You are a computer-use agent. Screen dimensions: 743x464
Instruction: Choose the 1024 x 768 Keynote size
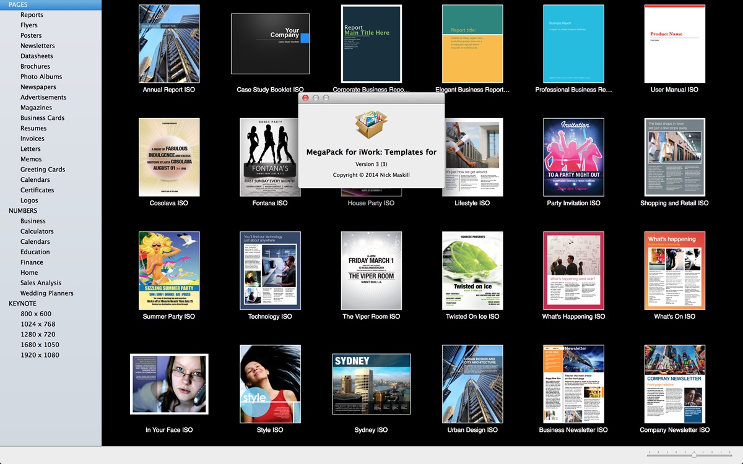(38, 324)
